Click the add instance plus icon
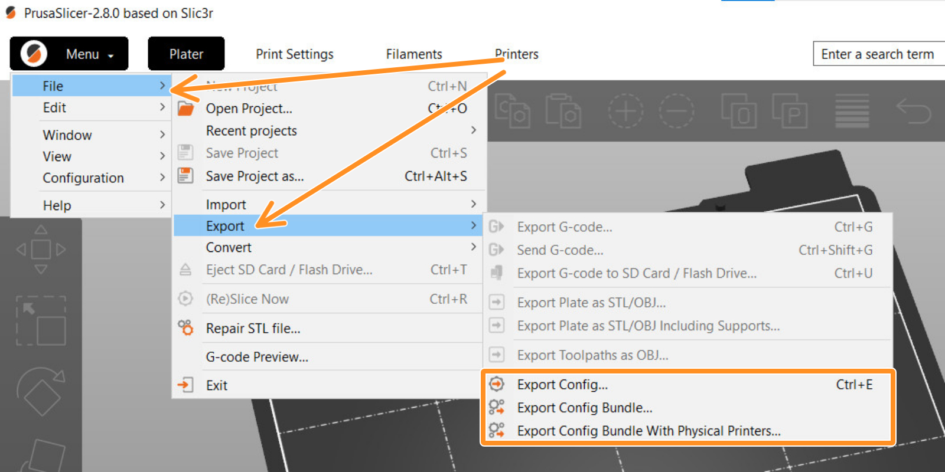The image size is (945, 472). (625, 110)
